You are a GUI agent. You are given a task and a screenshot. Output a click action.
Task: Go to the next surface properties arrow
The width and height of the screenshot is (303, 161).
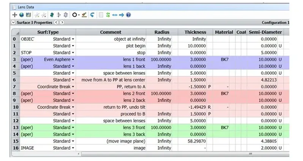[62, 22]
